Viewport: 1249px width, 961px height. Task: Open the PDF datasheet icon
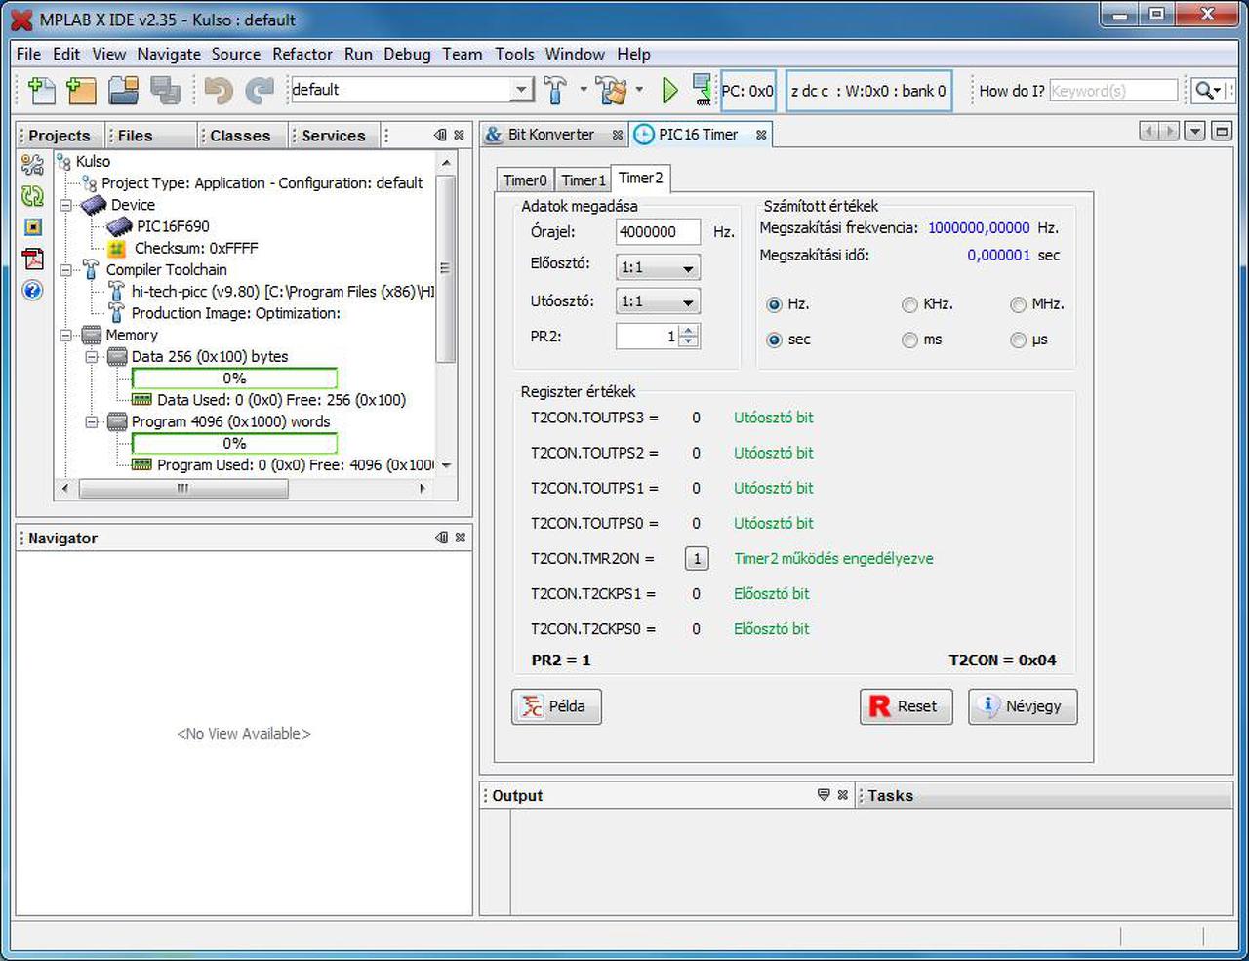(32, 259)
